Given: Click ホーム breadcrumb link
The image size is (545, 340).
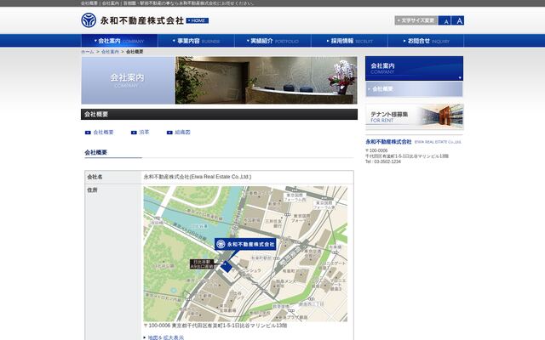Looking at the screenshot, I should coord(87,52).
